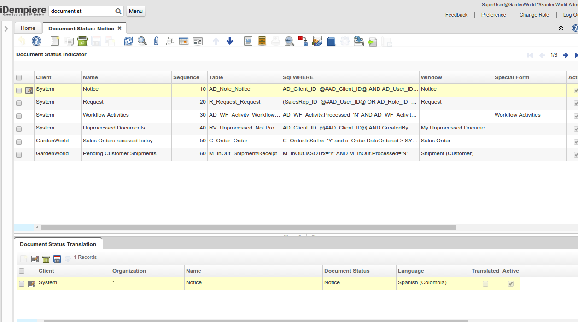
Task: Click the Help icon in the toolbar
Action: 36,41
